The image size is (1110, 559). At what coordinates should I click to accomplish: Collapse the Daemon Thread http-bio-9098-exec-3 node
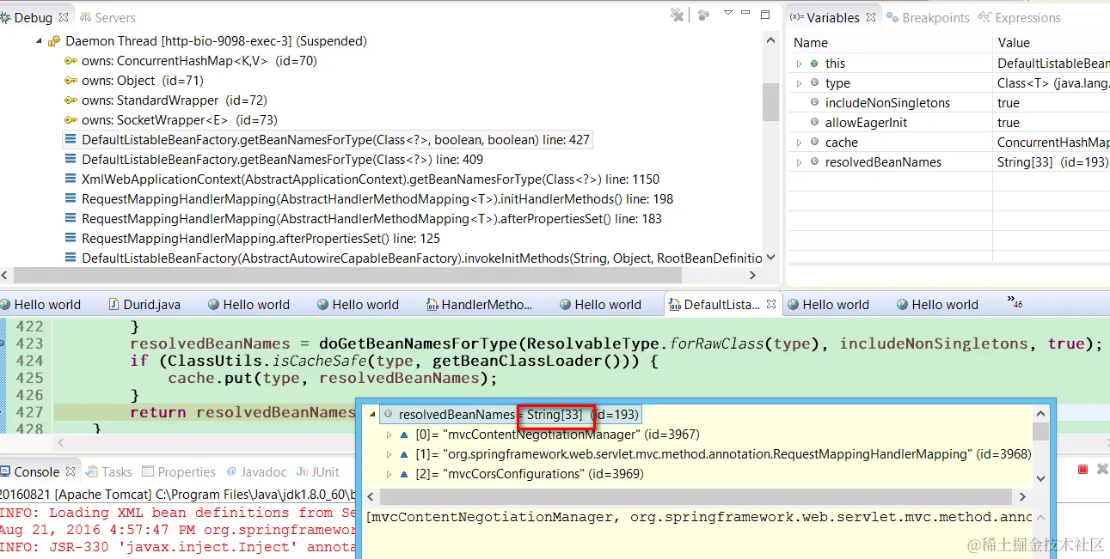click(x=38, y=41)
